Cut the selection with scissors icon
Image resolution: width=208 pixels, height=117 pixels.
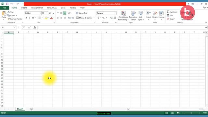pyautogui.click(x=9, y=12)
